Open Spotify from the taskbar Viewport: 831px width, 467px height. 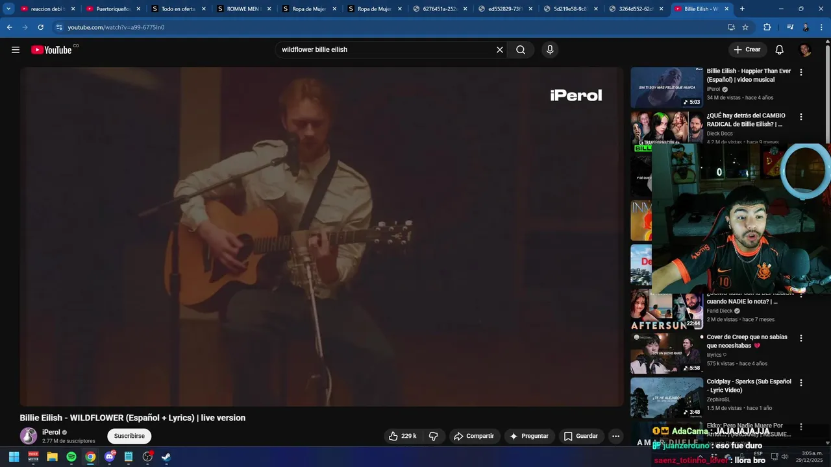pyautogui.click(x=71, y=457)
